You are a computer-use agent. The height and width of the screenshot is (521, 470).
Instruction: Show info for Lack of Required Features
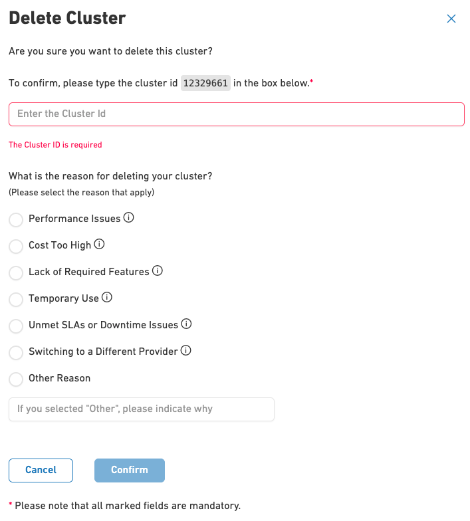158,271
